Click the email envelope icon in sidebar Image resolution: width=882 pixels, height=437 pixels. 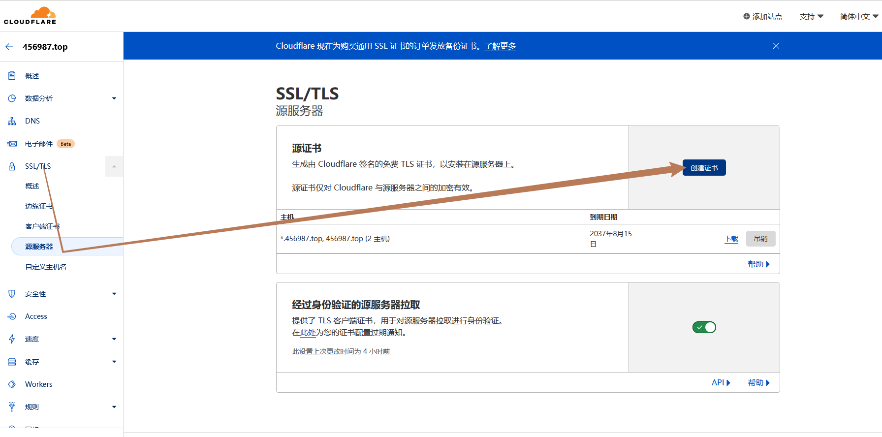[12, 144]
